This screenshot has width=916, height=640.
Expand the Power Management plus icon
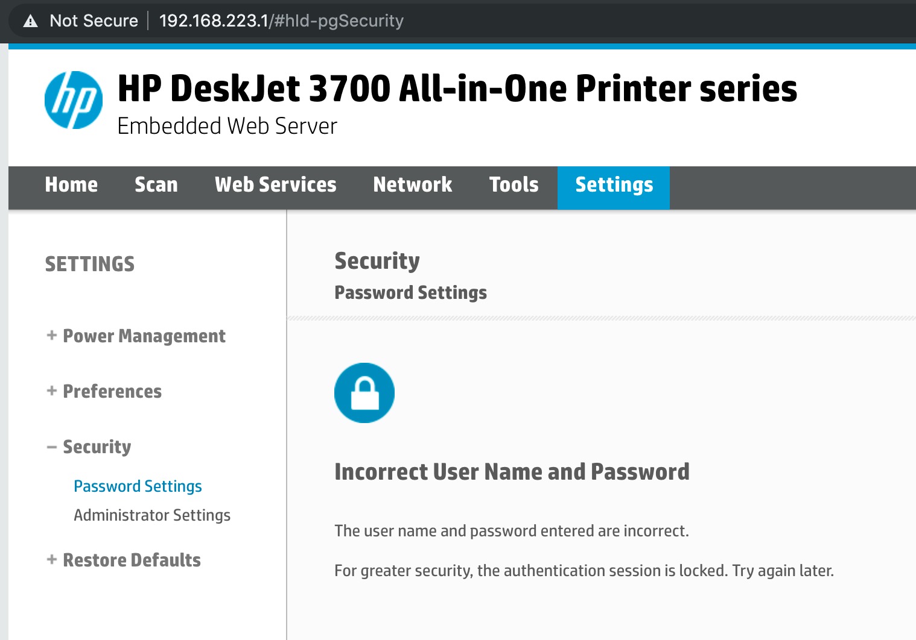tap(52, 335)
